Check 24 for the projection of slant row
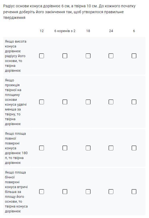Viewport: 149px width, 218px height. (x=111, y=102)
